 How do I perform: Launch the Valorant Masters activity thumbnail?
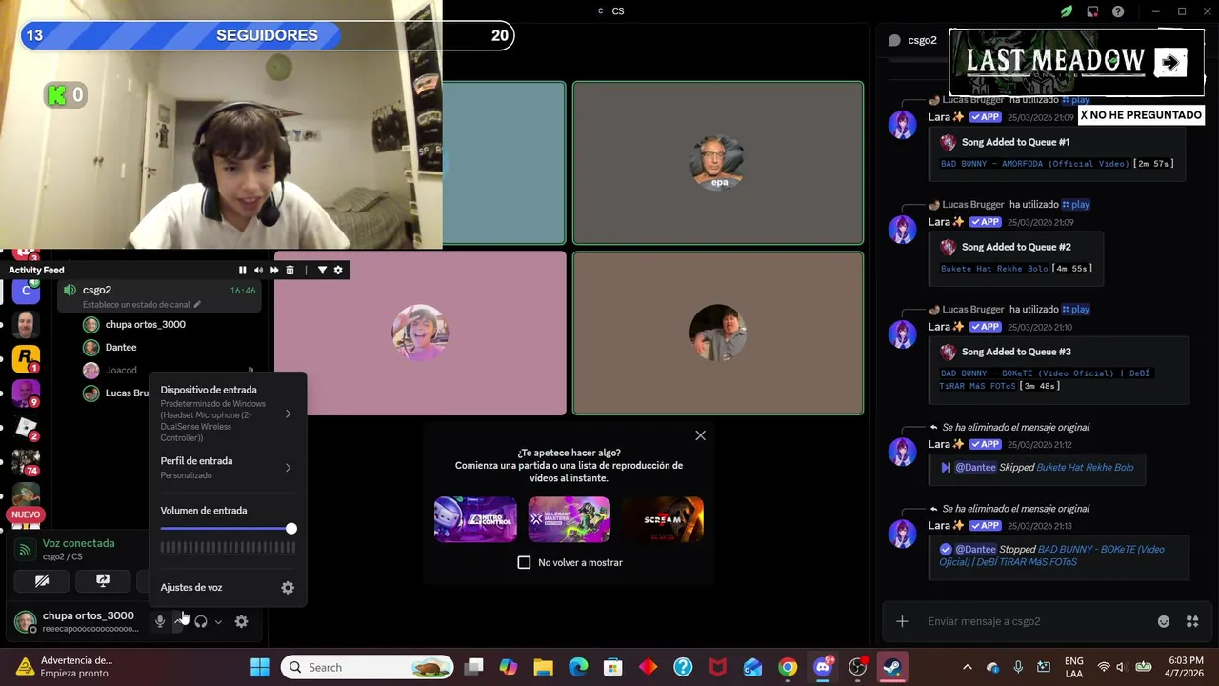pyautogui.click(x=569, y=519)
